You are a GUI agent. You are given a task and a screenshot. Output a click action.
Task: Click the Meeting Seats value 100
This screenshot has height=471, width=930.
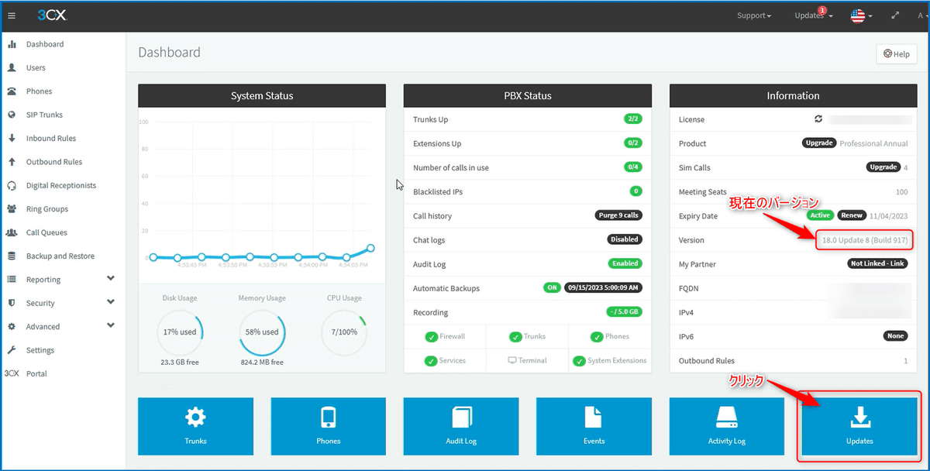pos(901,191)
